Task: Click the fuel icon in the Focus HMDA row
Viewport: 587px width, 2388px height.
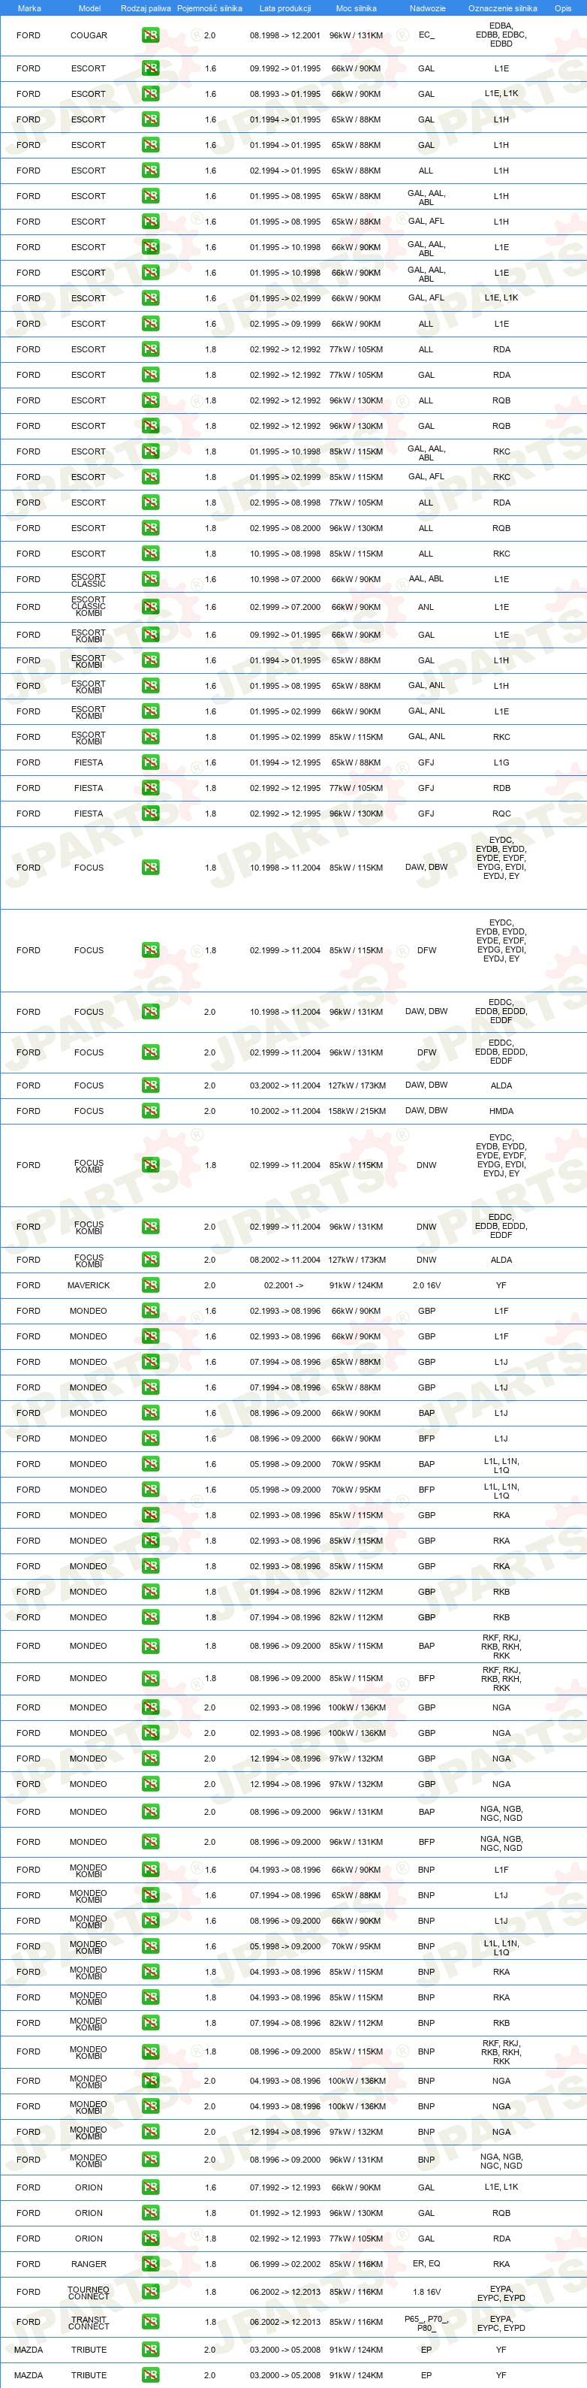Action: 150,1110
